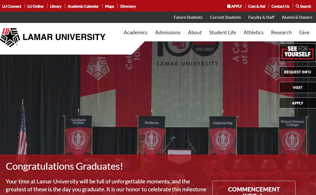The image size is (316, 195).
Task: Click the Commencement Info button
Action: click(254, 188)
